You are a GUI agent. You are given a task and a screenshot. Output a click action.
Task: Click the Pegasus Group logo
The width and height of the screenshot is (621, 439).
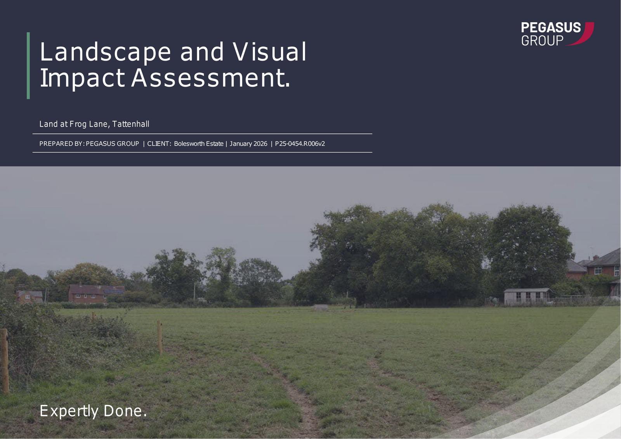[x=551, y=34]
